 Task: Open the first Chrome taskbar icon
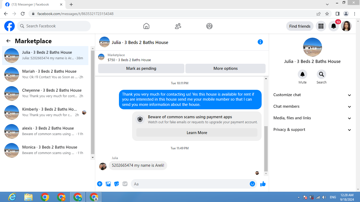point(45,197)
